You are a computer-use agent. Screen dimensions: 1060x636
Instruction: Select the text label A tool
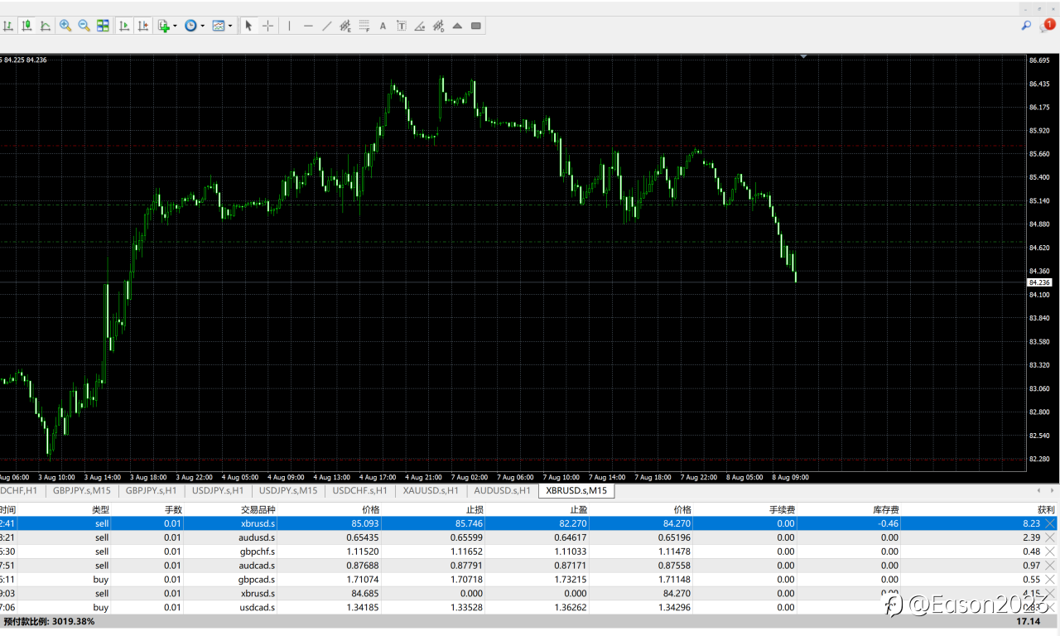(383, 26)
